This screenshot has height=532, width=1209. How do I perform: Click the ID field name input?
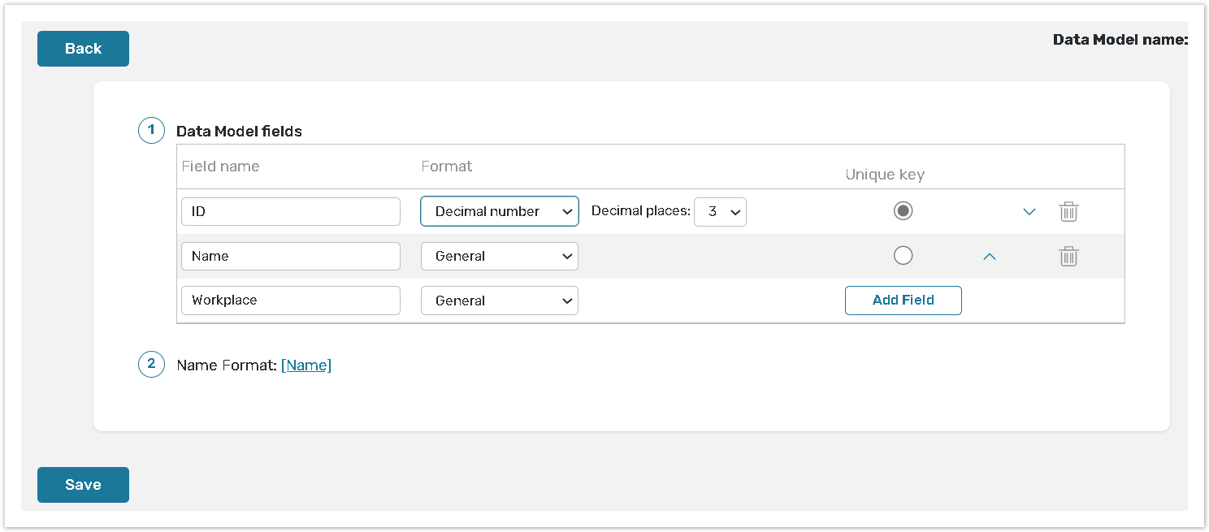tap(290, 211)
